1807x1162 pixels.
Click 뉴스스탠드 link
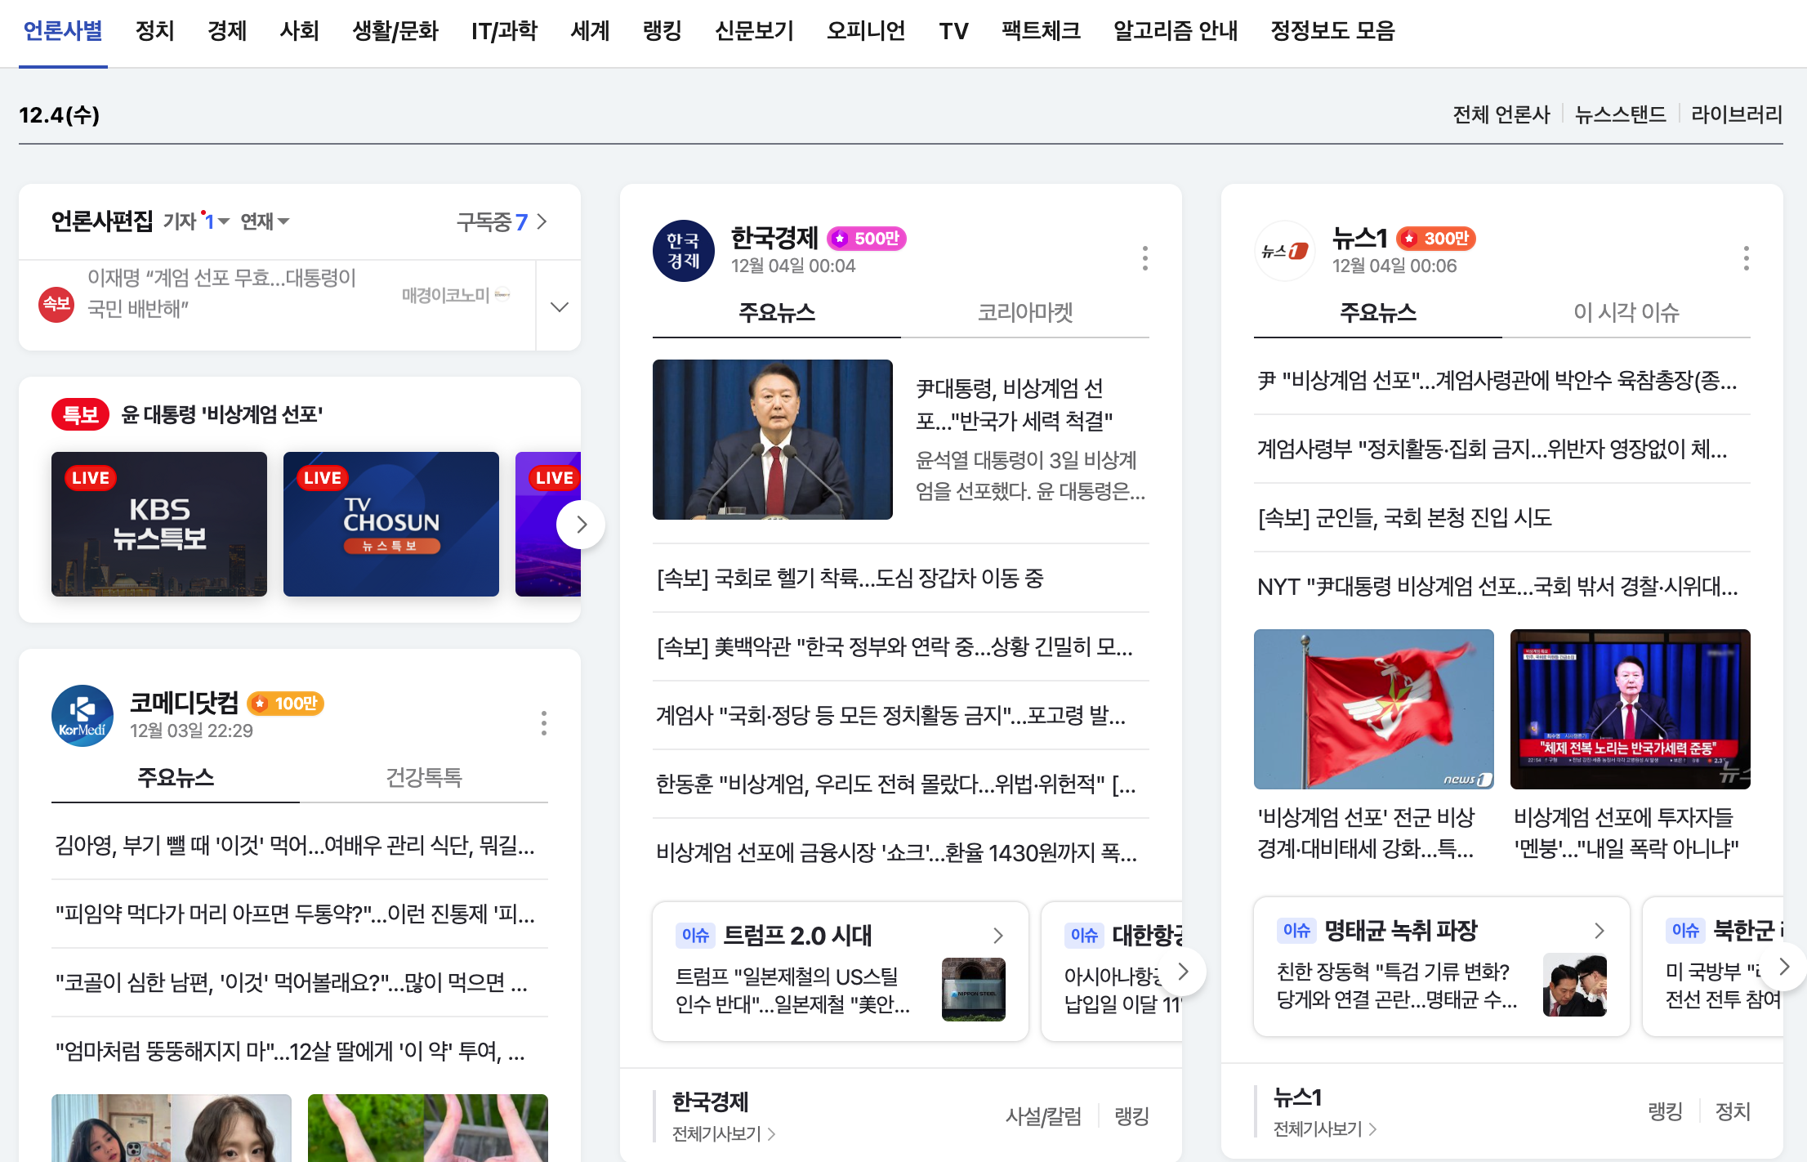(1620, 114)
